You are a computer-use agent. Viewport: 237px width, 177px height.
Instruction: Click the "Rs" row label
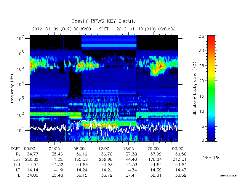tap(18, 154)
